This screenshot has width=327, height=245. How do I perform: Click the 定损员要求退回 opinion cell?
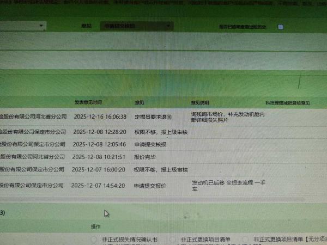153,117
